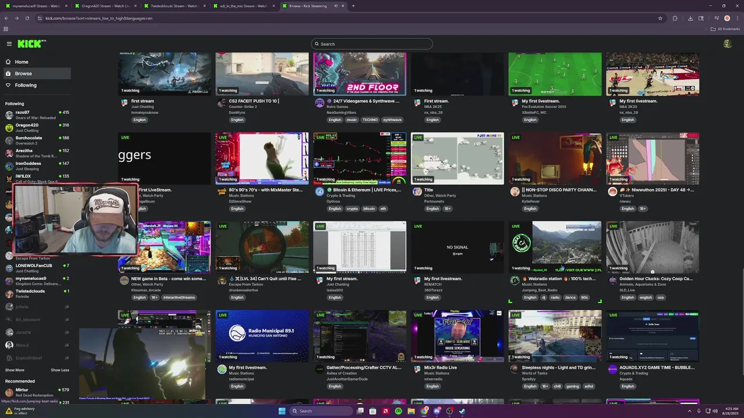Close the Oregon420 Stream tab
Viewport: 744px width, 418px height.
136,6
